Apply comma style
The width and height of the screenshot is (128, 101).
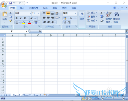[75, 18]
